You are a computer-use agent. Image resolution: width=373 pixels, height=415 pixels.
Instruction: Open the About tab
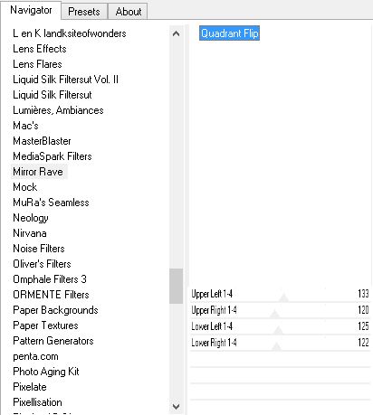point(129,12)
